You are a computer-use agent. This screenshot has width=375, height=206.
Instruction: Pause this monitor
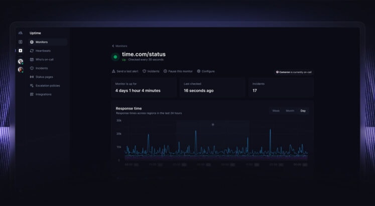pyautogui.click(x=178, y=71)
